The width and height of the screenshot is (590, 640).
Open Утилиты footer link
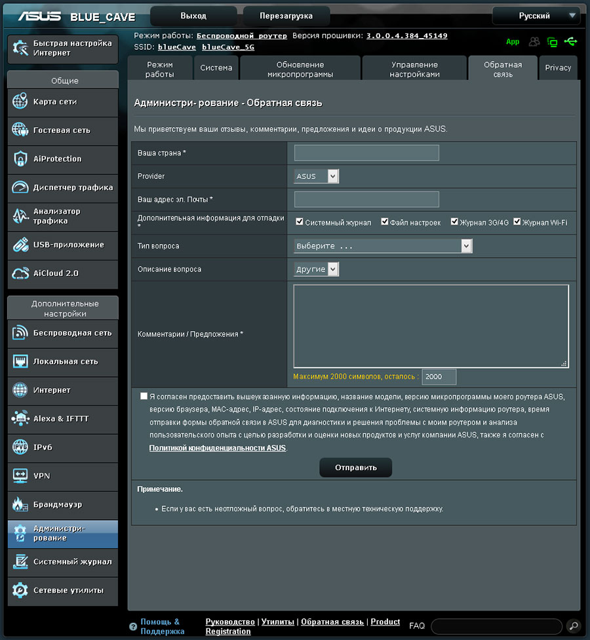point(278,622)
